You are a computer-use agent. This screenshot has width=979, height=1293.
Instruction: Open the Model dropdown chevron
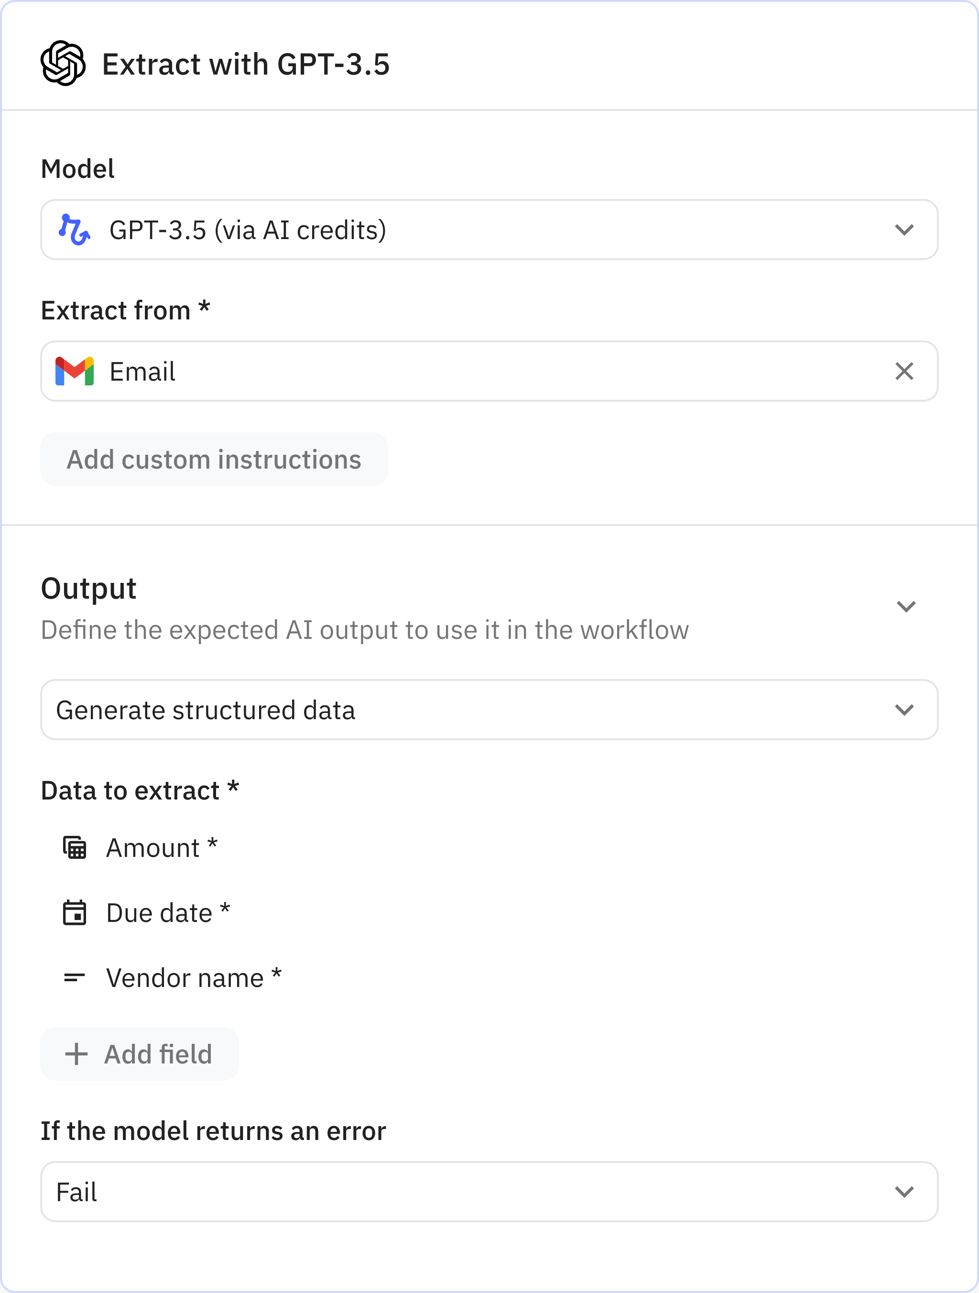coord(903,230)
